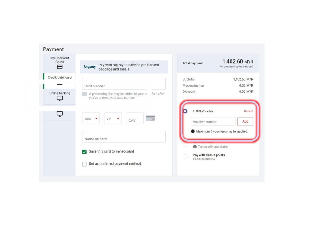The height and width of the screenshot is (226, 319).
Task: Click into the CVV field
Action: [x=135, y=119]
